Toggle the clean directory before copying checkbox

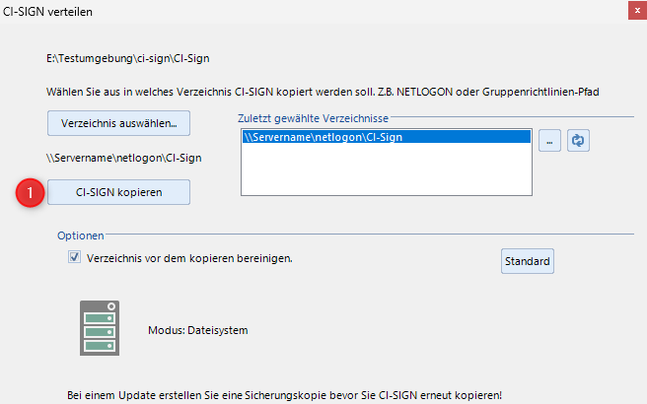click(x=74, y=258)
